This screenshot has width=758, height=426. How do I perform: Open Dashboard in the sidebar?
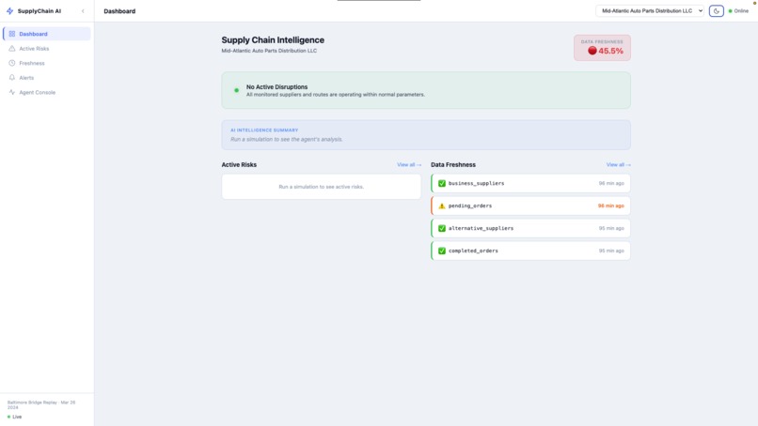47,34
